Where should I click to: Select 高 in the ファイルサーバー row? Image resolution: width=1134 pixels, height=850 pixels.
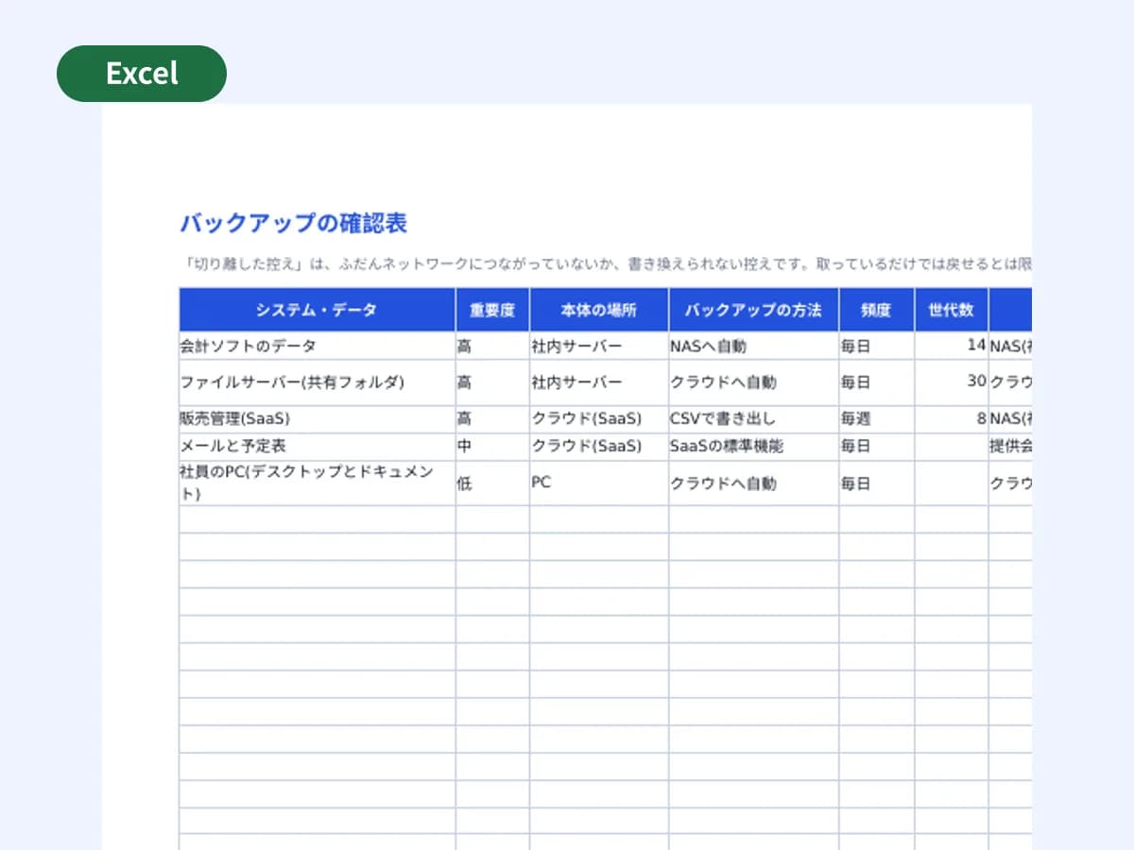coord(492,382)
